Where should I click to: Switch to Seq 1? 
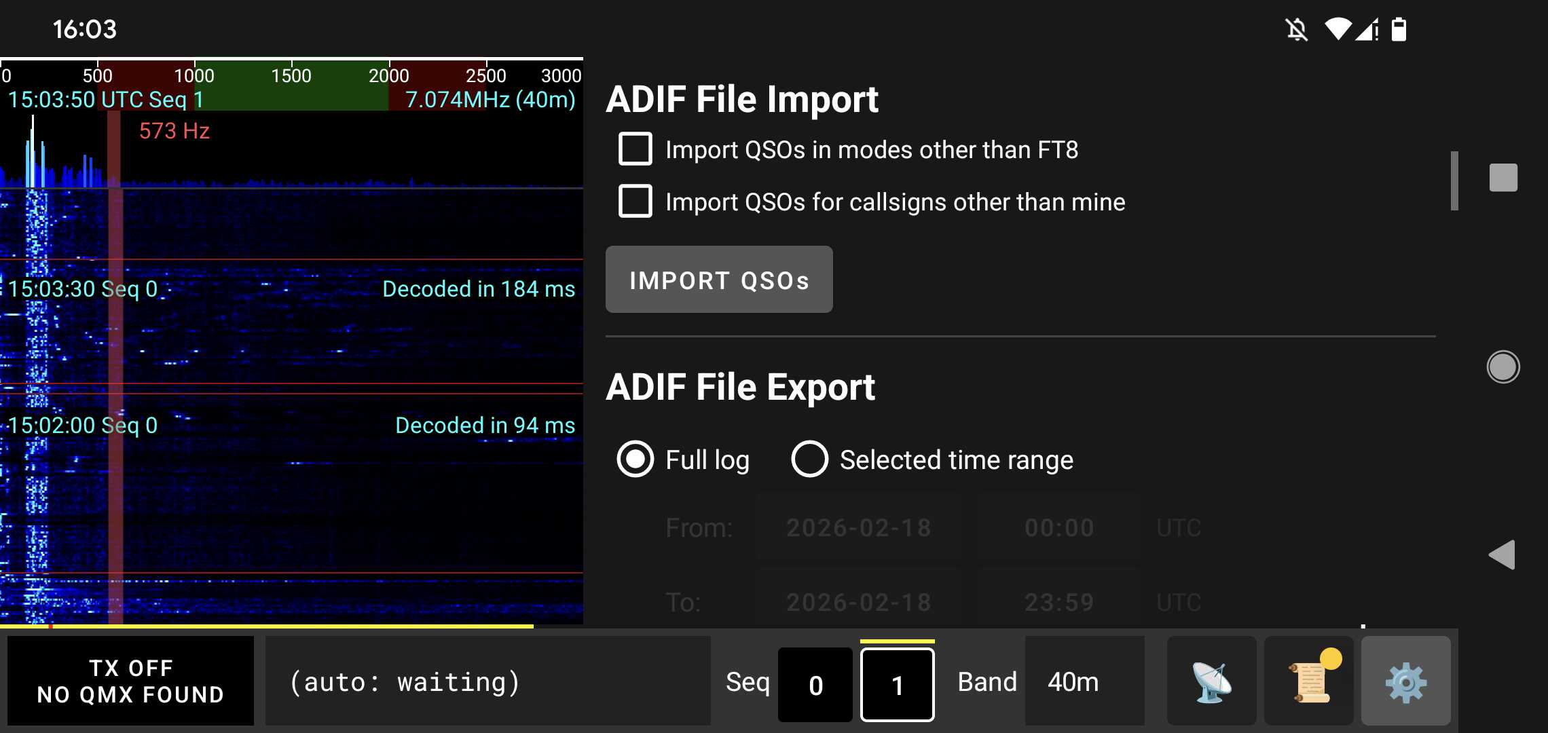coord(898,683)
